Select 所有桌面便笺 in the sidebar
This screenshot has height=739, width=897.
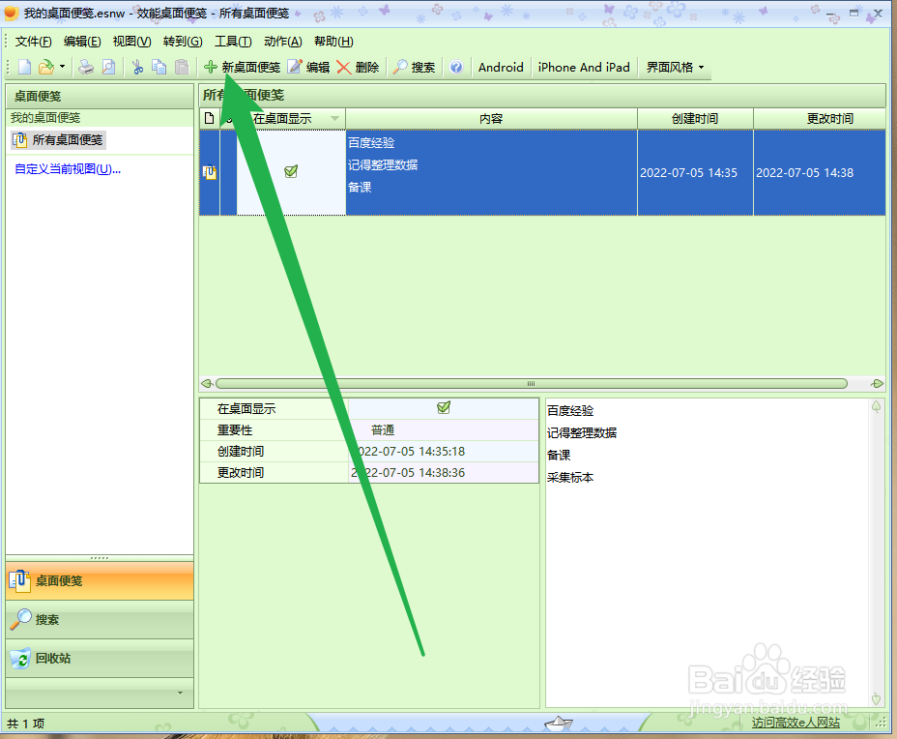[x=58, y=139]
